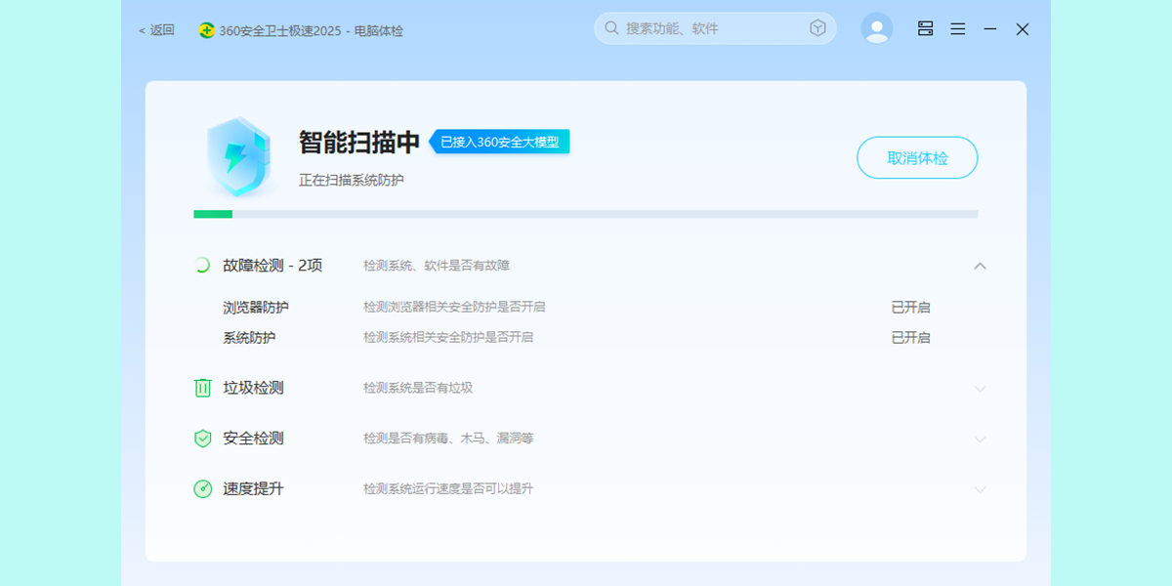Select the 浏览器防护 item row
This screenshot has height=586, width=1172.
pos(256,308)
